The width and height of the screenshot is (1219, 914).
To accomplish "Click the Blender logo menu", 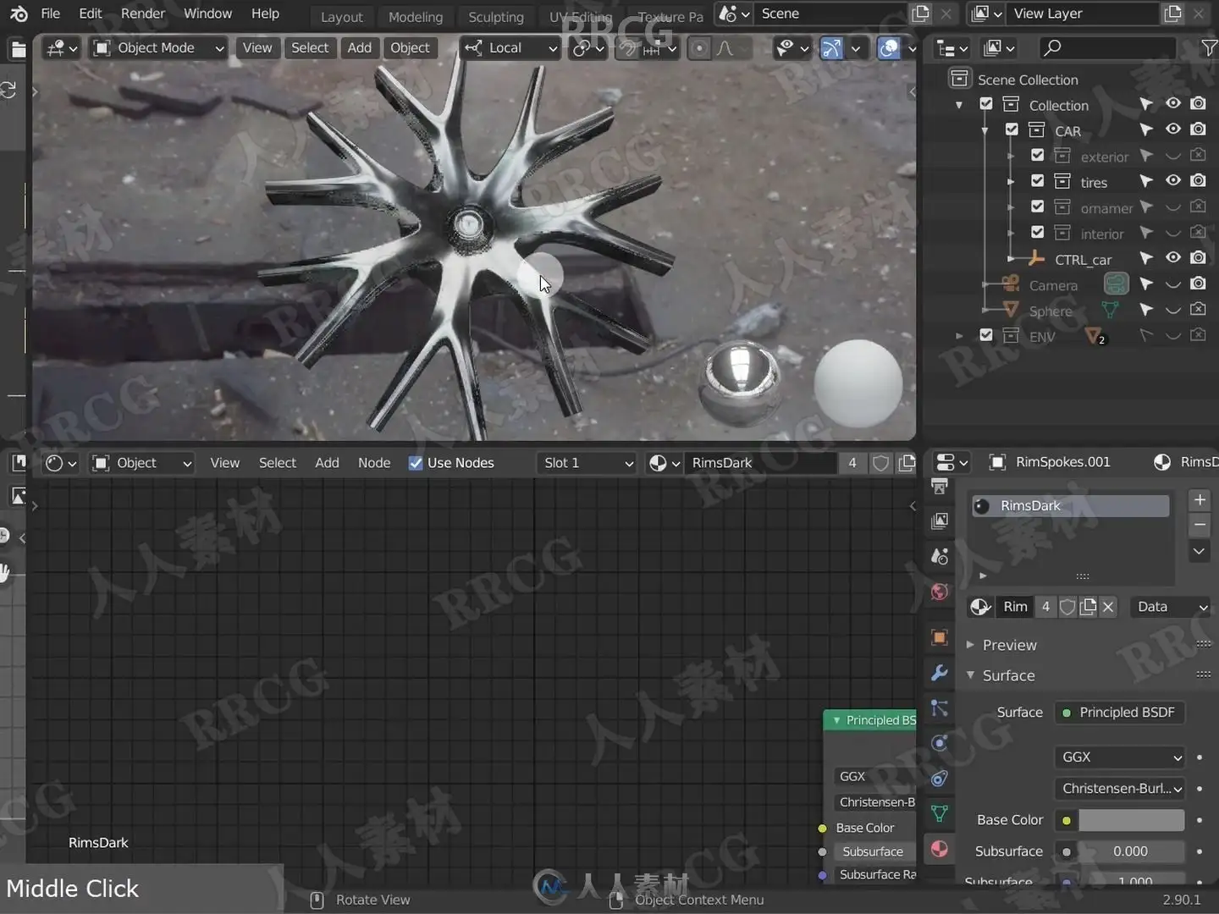I will (x=19, y=14).
